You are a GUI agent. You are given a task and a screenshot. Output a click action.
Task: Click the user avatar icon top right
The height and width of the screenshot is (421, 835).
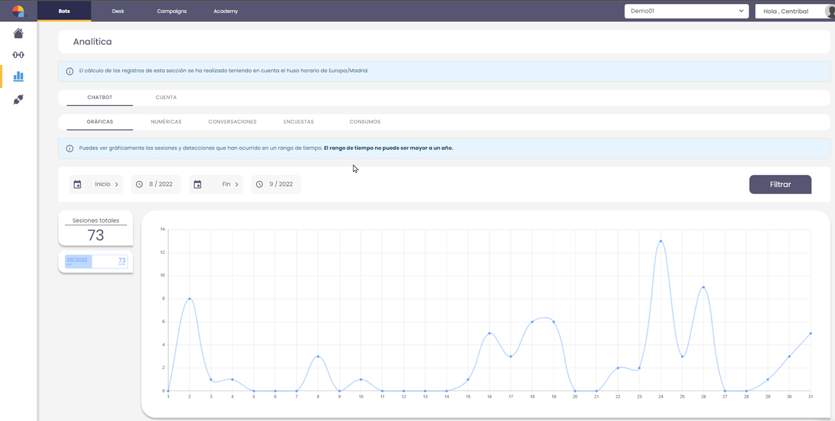coord(830,11)
